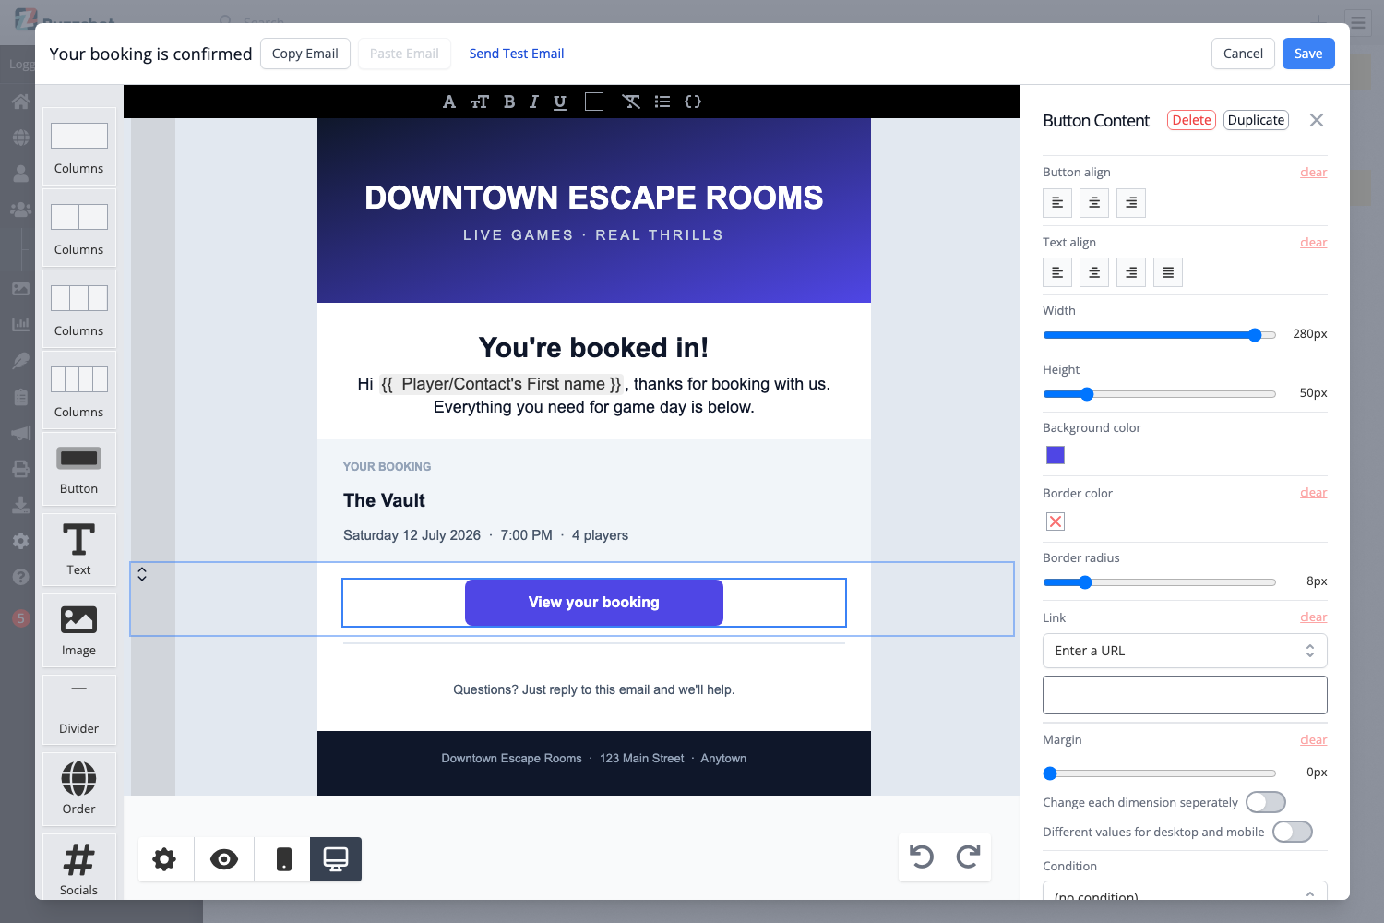Screen dimensions: 1384x923
Task: Delete the button content block
Action: coord(1191,120)
